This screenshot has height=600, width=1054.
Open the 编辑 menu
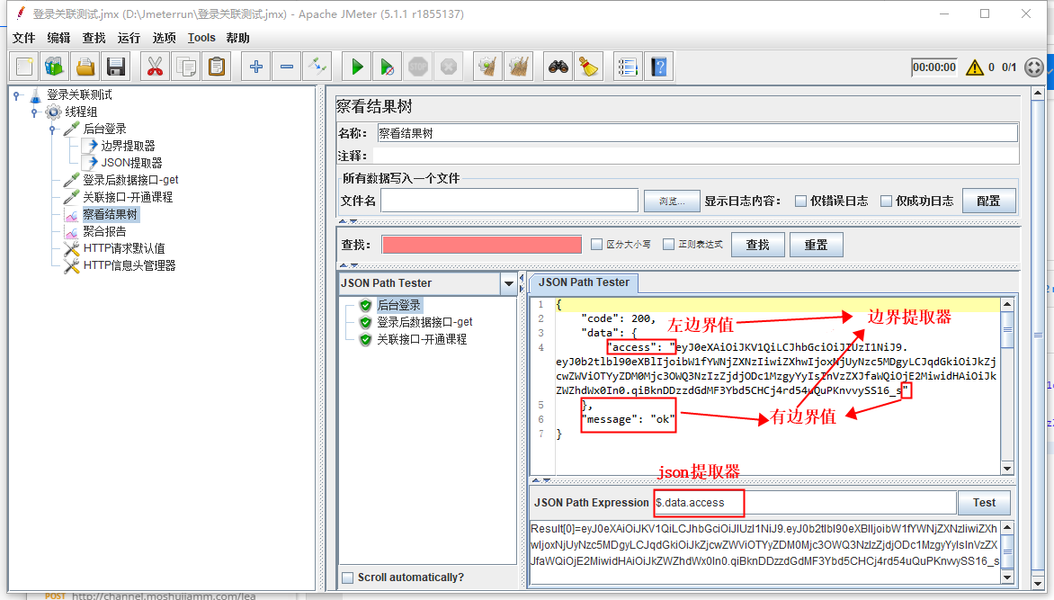point(58,39)
